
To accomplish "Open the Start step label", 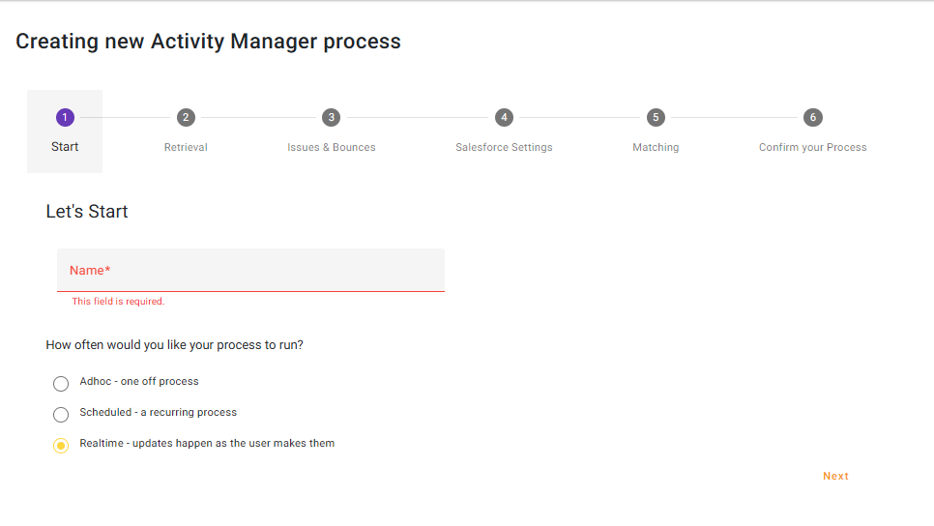I will pyautogui.click(x=65, y=147).
